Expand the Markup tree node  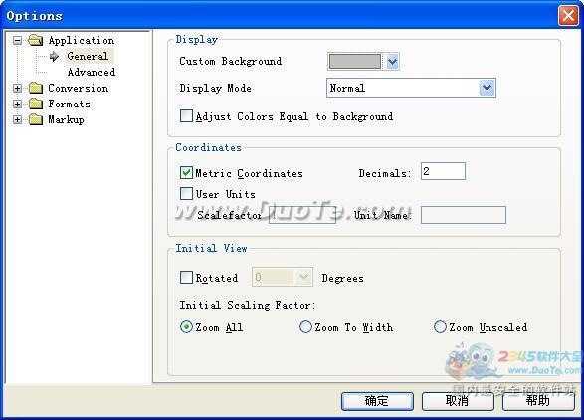tap(17, 120)
